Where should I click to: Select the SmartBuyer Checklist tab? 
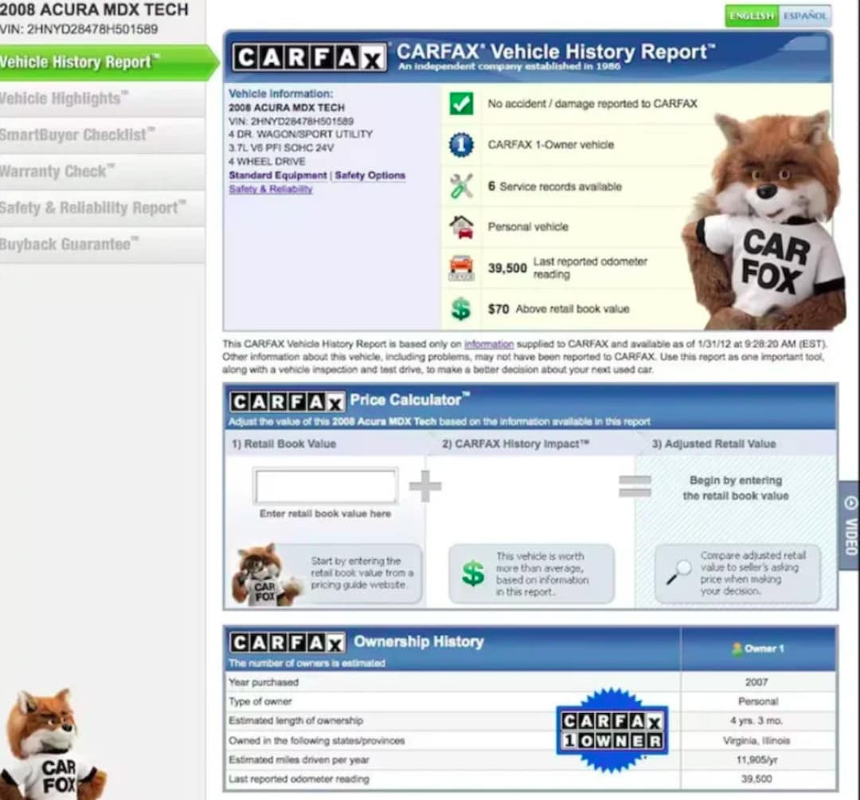point(103,135)
